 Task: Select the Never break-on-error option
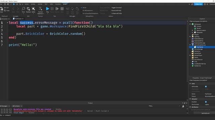point(83,8)
